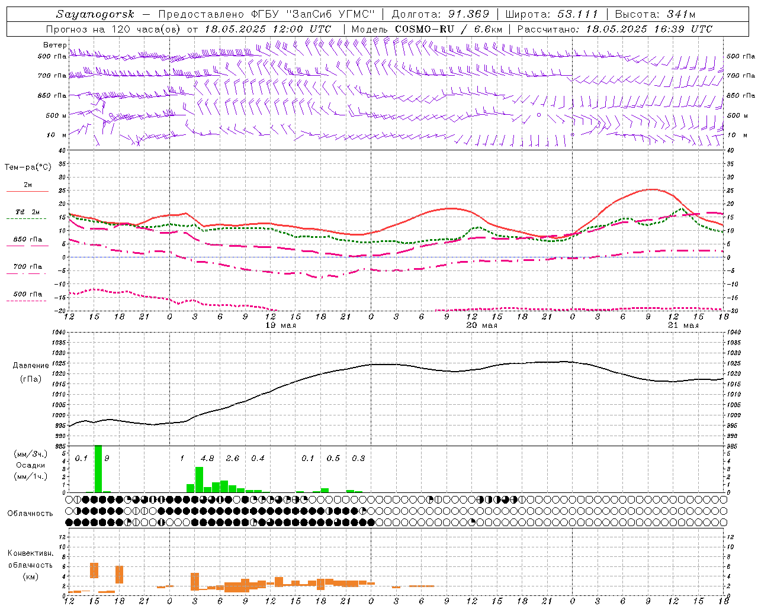Click the 4.8 precipitation total value

(x=207, y=458)
